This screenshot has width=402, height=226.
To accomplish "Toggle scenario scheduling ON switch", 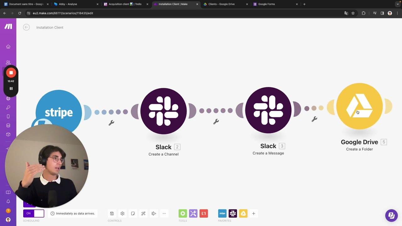I will [34, 213].
